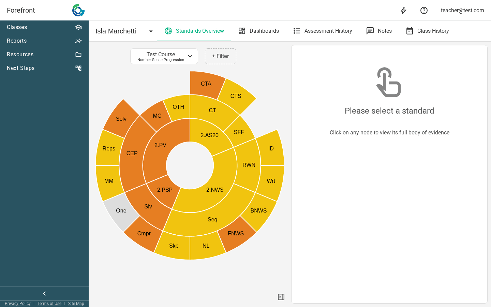Click the 2.NWS segment in sunburst chart
491x307 pixels.
tap(215, 190)
